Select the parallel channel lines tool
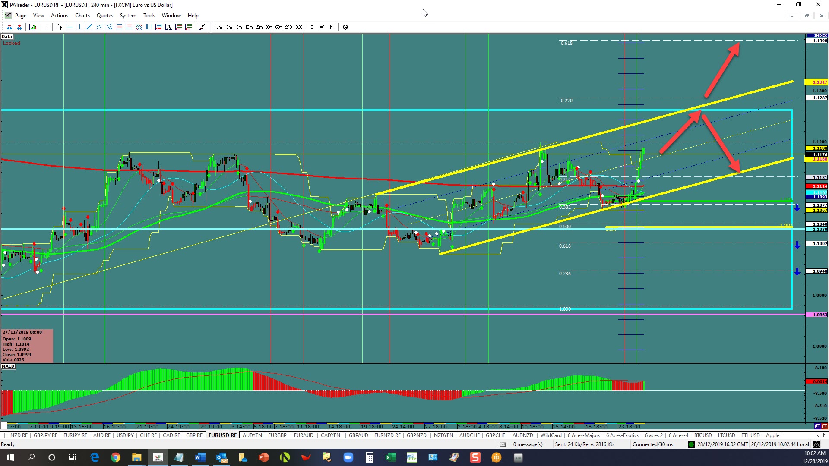 click(x=99, y=27)
